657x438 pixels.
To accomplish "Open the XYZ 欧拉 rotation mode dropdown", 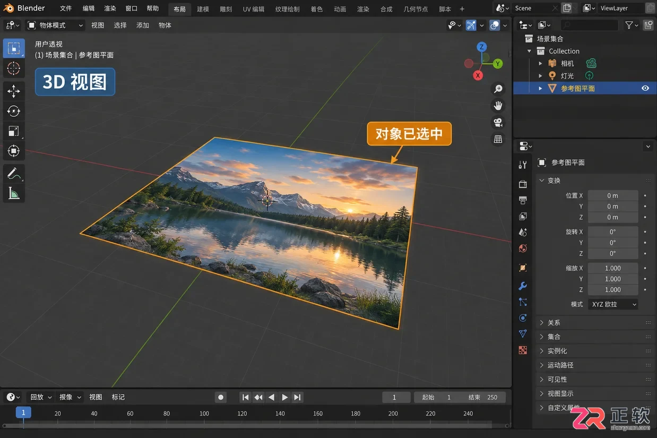I will pos(613,304).
